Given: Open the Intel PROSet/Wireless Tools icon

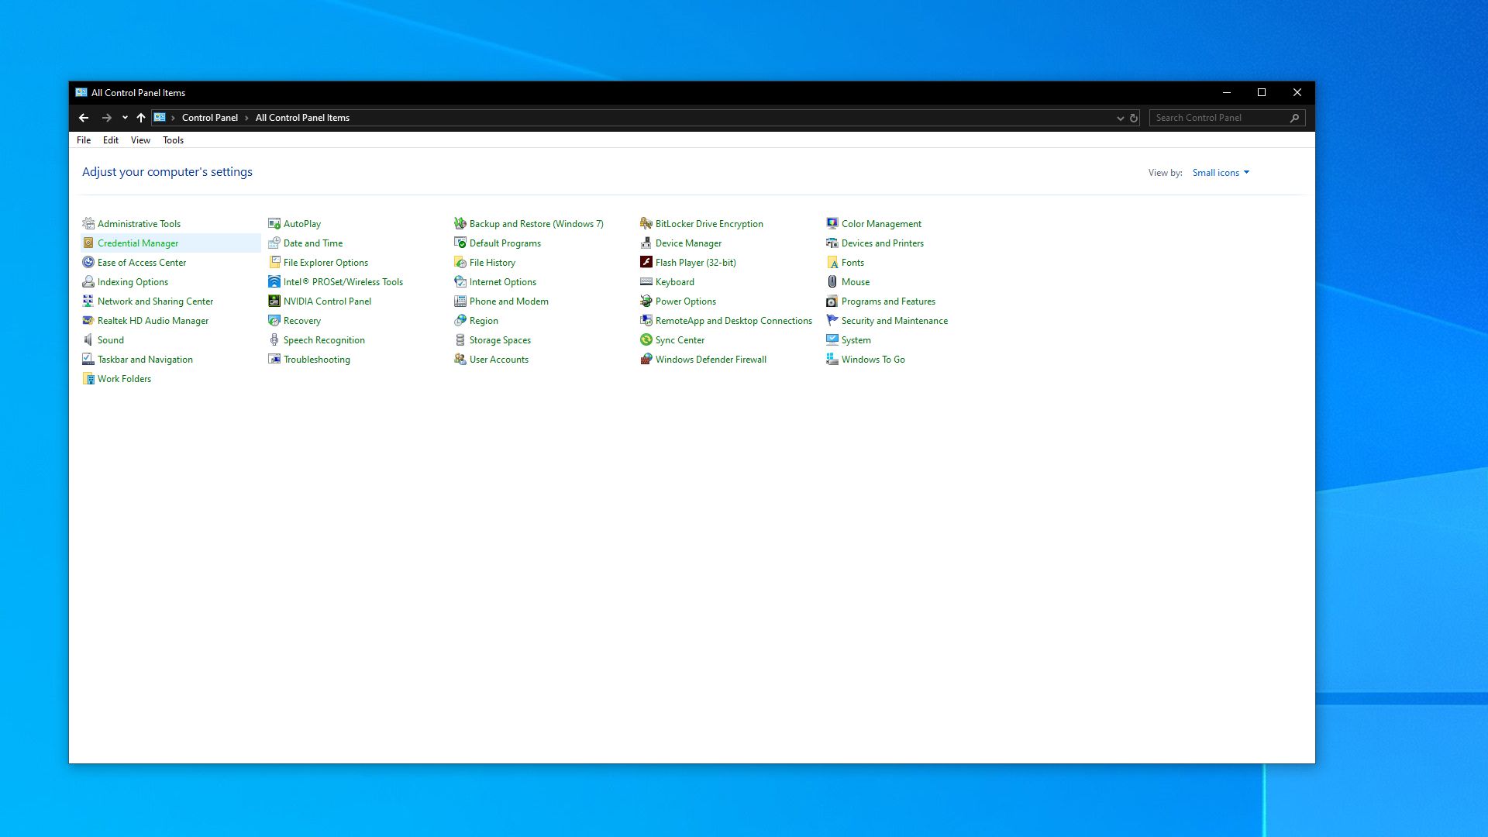Looking at the screenshot, I should pyautogui.click(x=274, y=281).
